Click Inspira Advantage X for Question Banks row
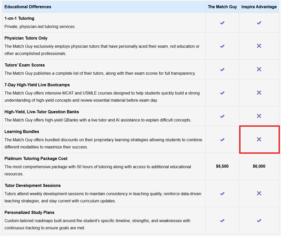The image size is (281, 236). (259, 116)
